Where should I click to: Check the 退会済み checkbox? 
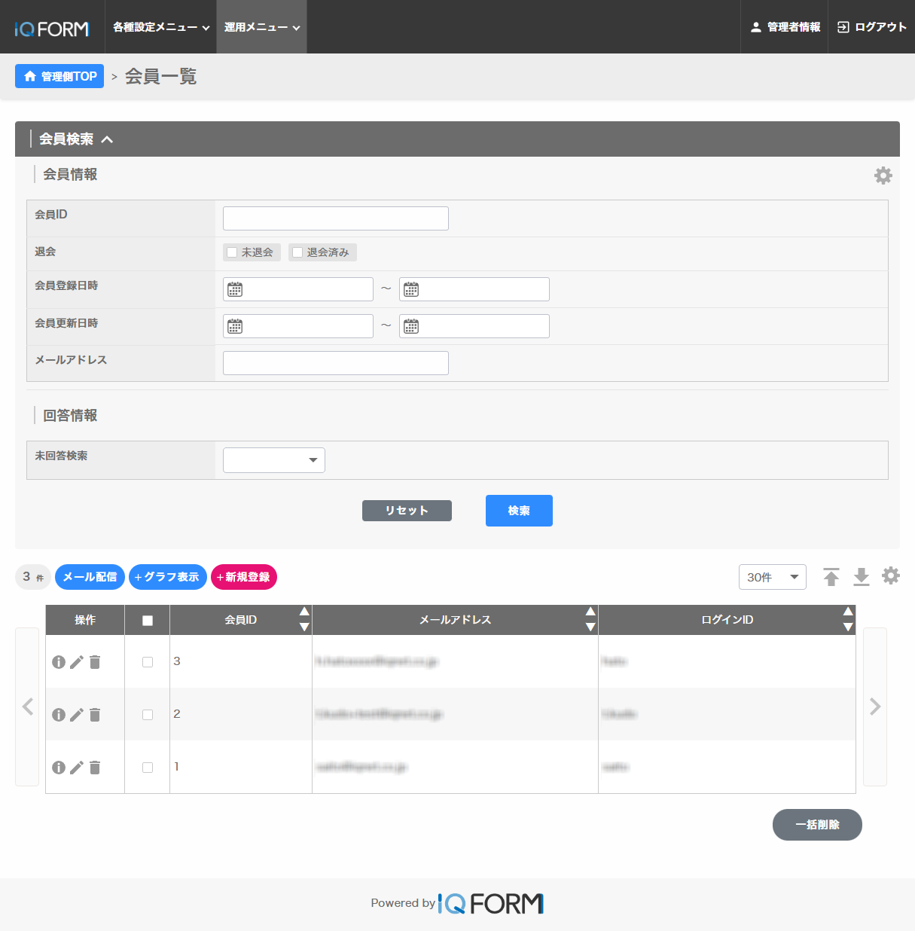tap(296, 252)
